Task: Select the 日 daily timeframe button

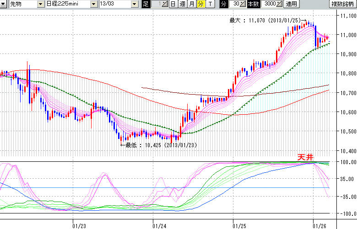Action: (x=173, y=4)
